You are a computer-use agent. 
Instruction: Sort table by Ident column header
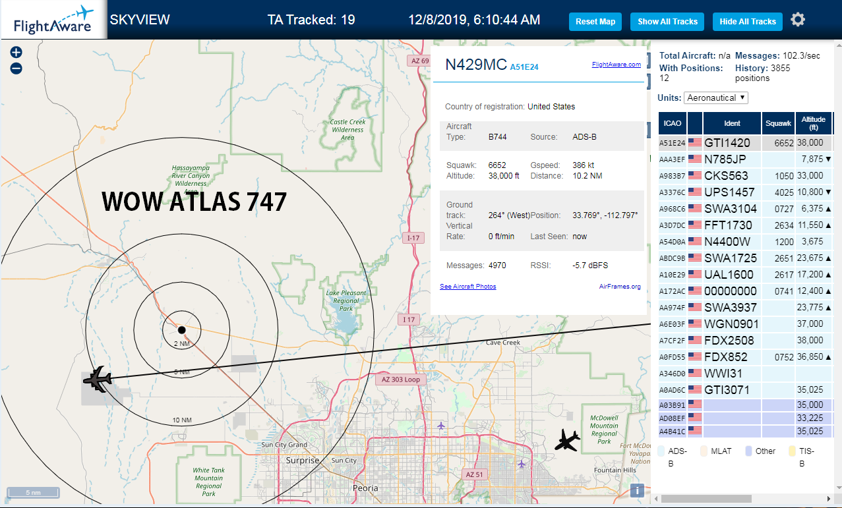click(x=732, y=123)
